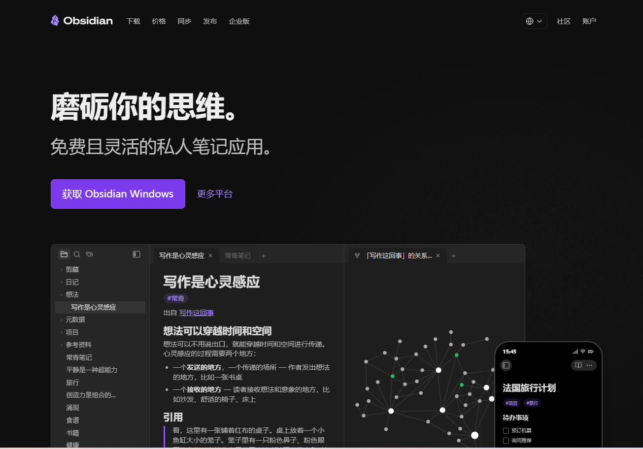Tap the phone's reading view book icon
The image size is (643, 449).
(x=578, y=365)
